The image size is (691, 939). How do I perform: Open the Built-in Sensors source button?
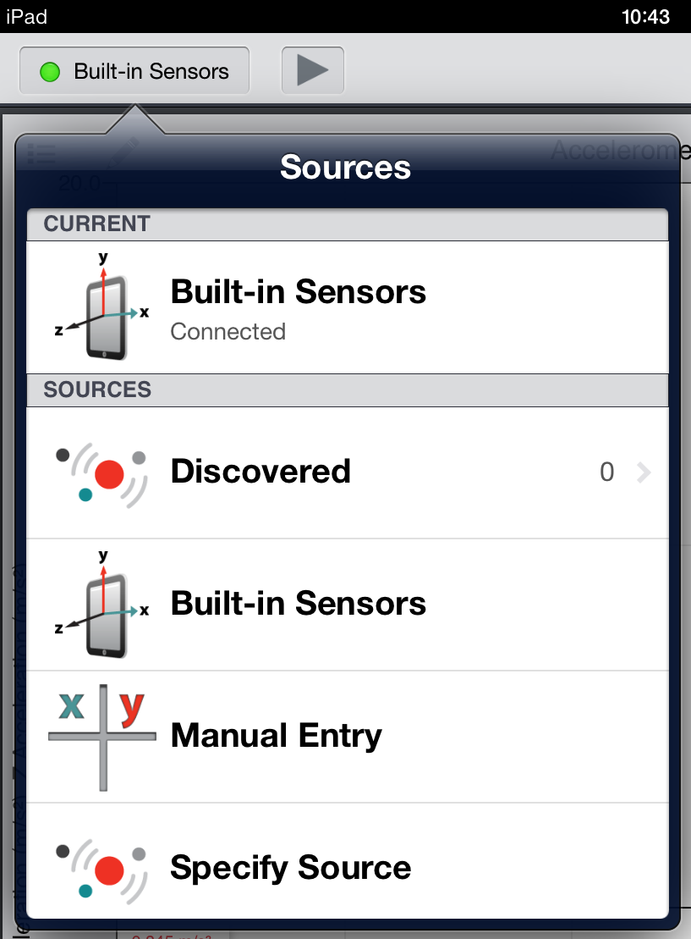click(134, 70)
